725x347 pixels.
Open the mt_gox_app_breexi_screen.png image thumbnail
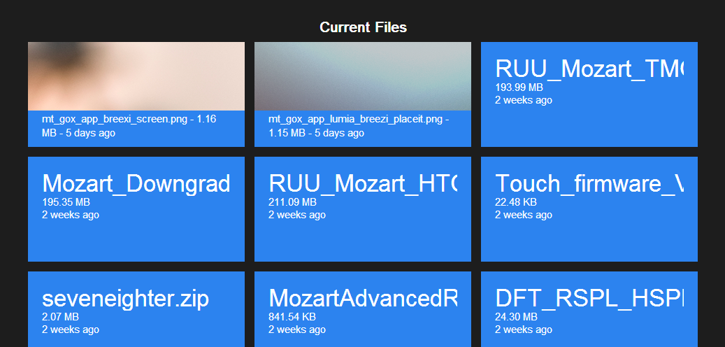tap(136, 76)
